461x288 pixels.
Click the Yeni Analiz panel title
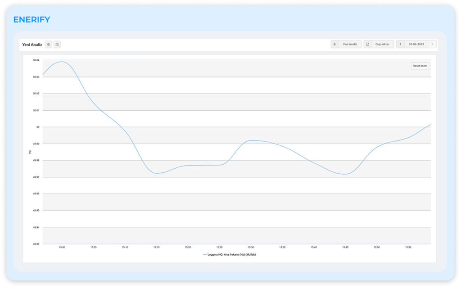point(32,45)
